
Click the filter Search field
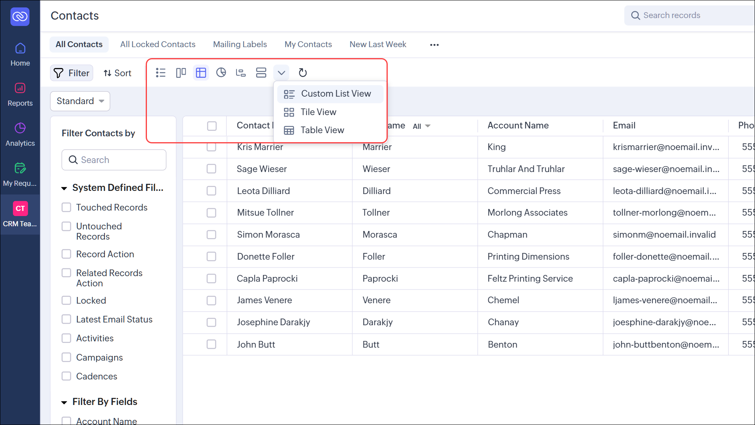click(114, 160)
